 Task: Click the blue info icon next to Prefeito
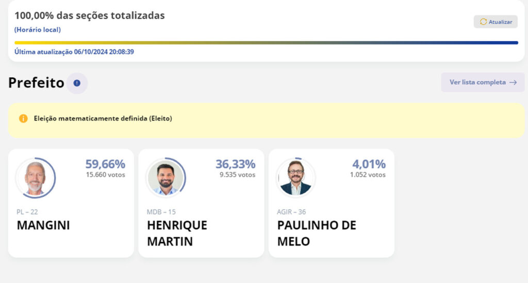click(77, 83)
